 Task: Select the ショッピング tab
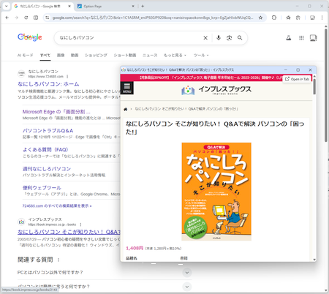[96, 56]
